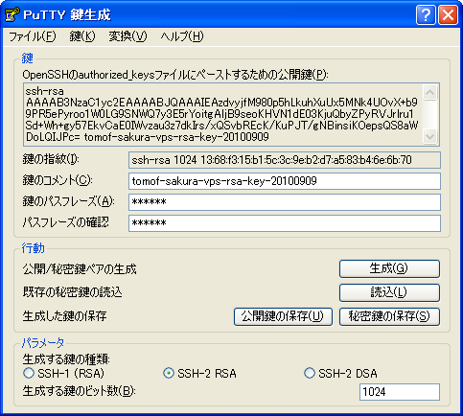Click the public key box scroll up arrow
The height and width of the screenshot is (416, 463).
pos(430,92)
